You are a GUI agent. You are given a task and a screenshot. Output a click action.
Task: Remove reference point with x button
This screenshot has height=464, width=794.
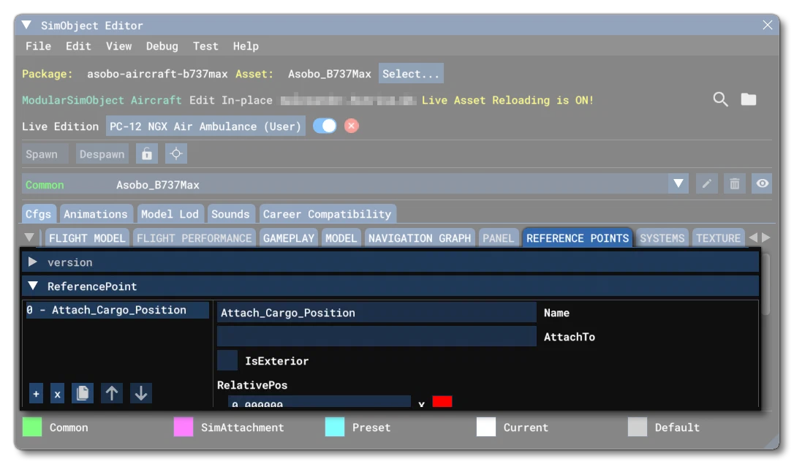coord(57,394)
